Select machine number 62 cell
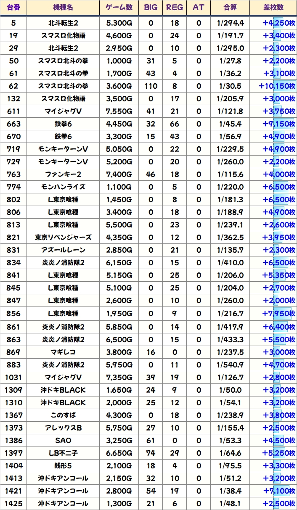297x510 pixels. 13,86
